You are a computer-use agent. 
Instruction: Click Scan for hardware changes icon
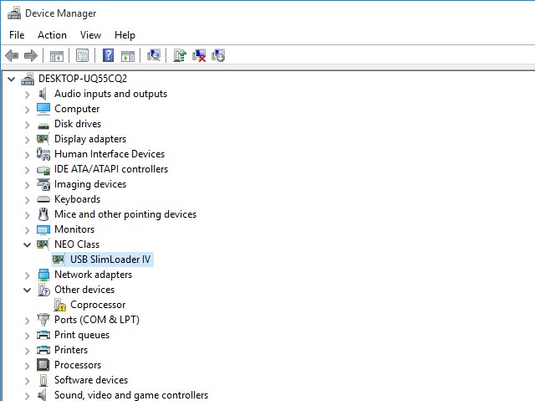coord(154,55)
